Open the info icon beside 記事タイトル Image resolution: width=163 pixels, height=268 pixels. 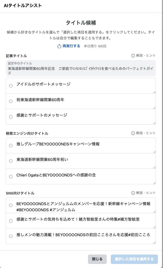pos(133,55)
